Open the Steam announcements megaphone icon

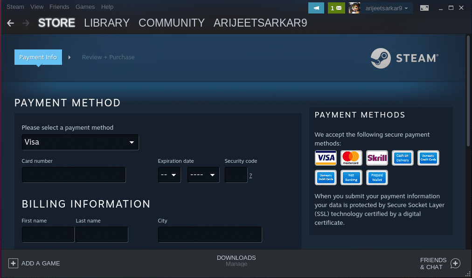316,8
